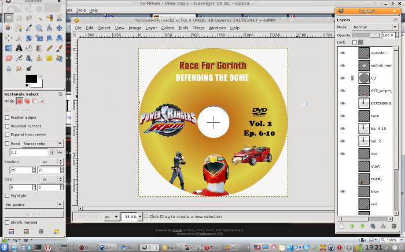This screenshot has width=405, height=252.
Task: Select the Ellipse Select tool
Action: pos(19,18)
